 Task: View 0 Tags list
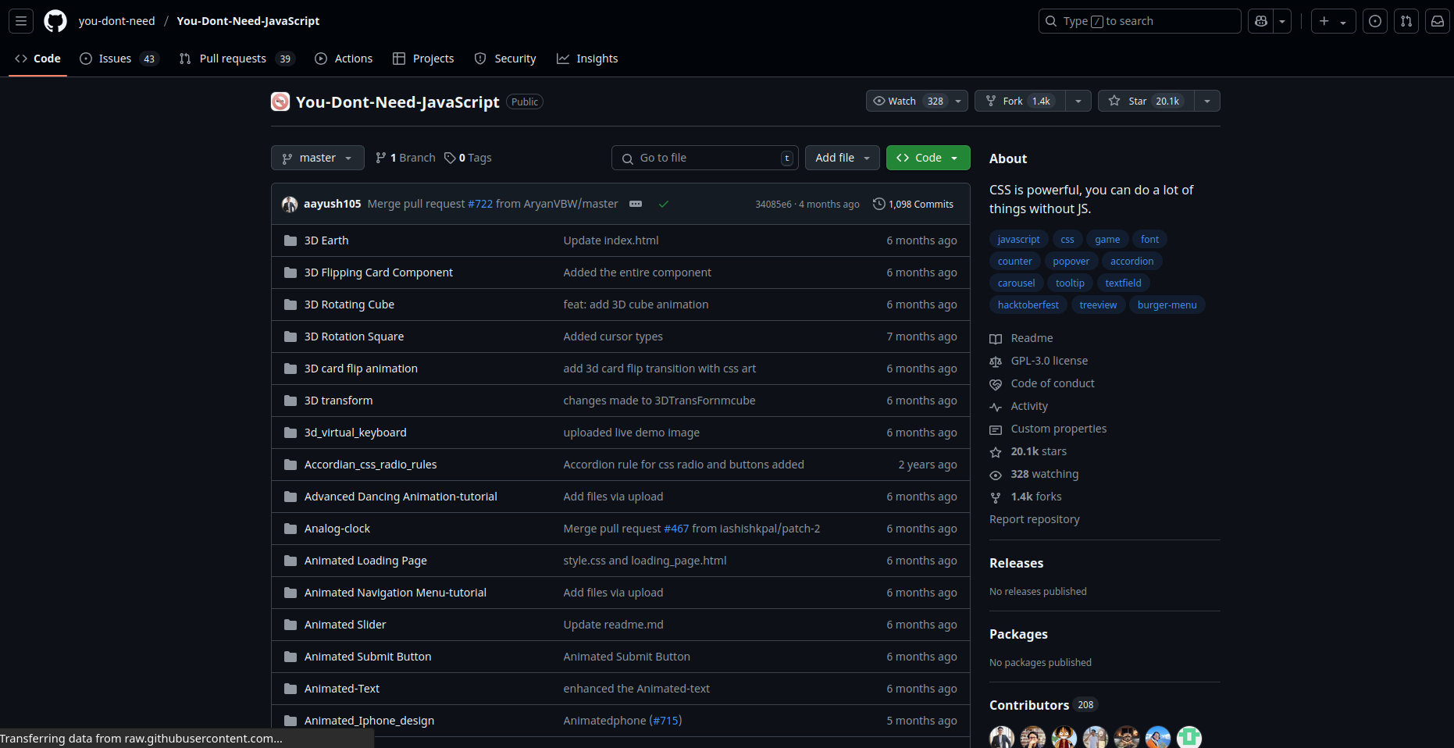[468, 158]
